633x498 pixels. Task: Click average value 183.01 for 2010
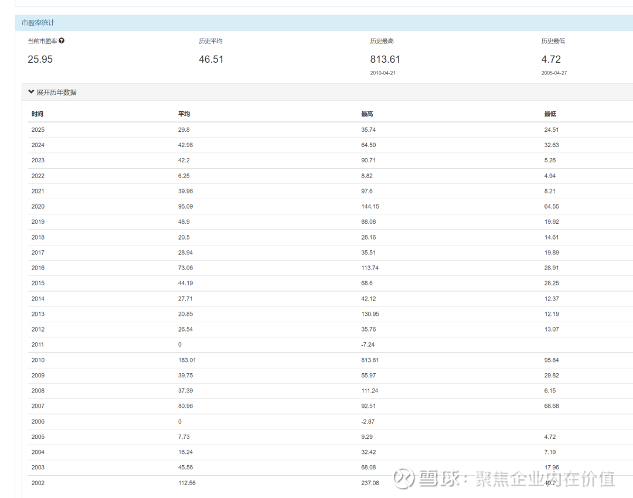(187, 360)
